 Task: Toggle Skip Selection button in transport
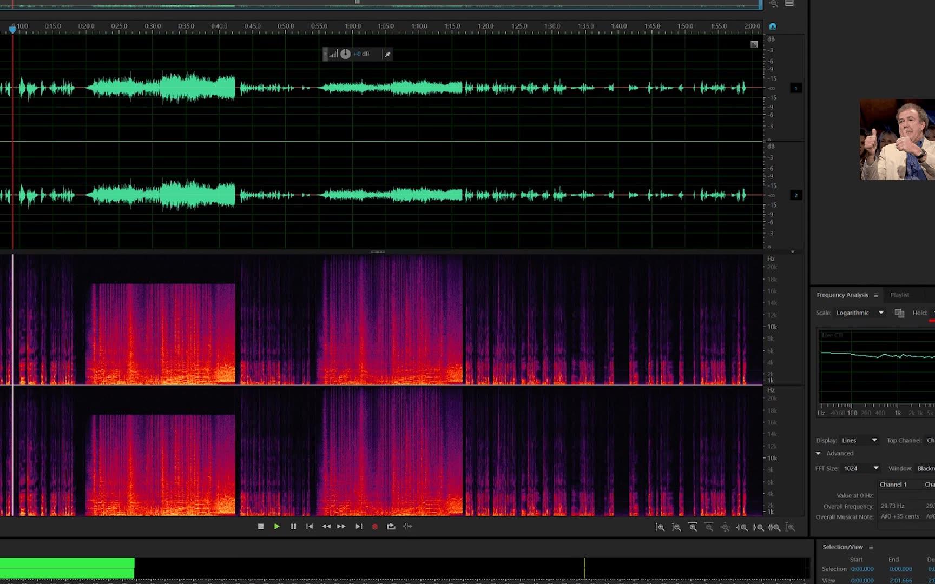pyautogui.click(x=407, y=526)
